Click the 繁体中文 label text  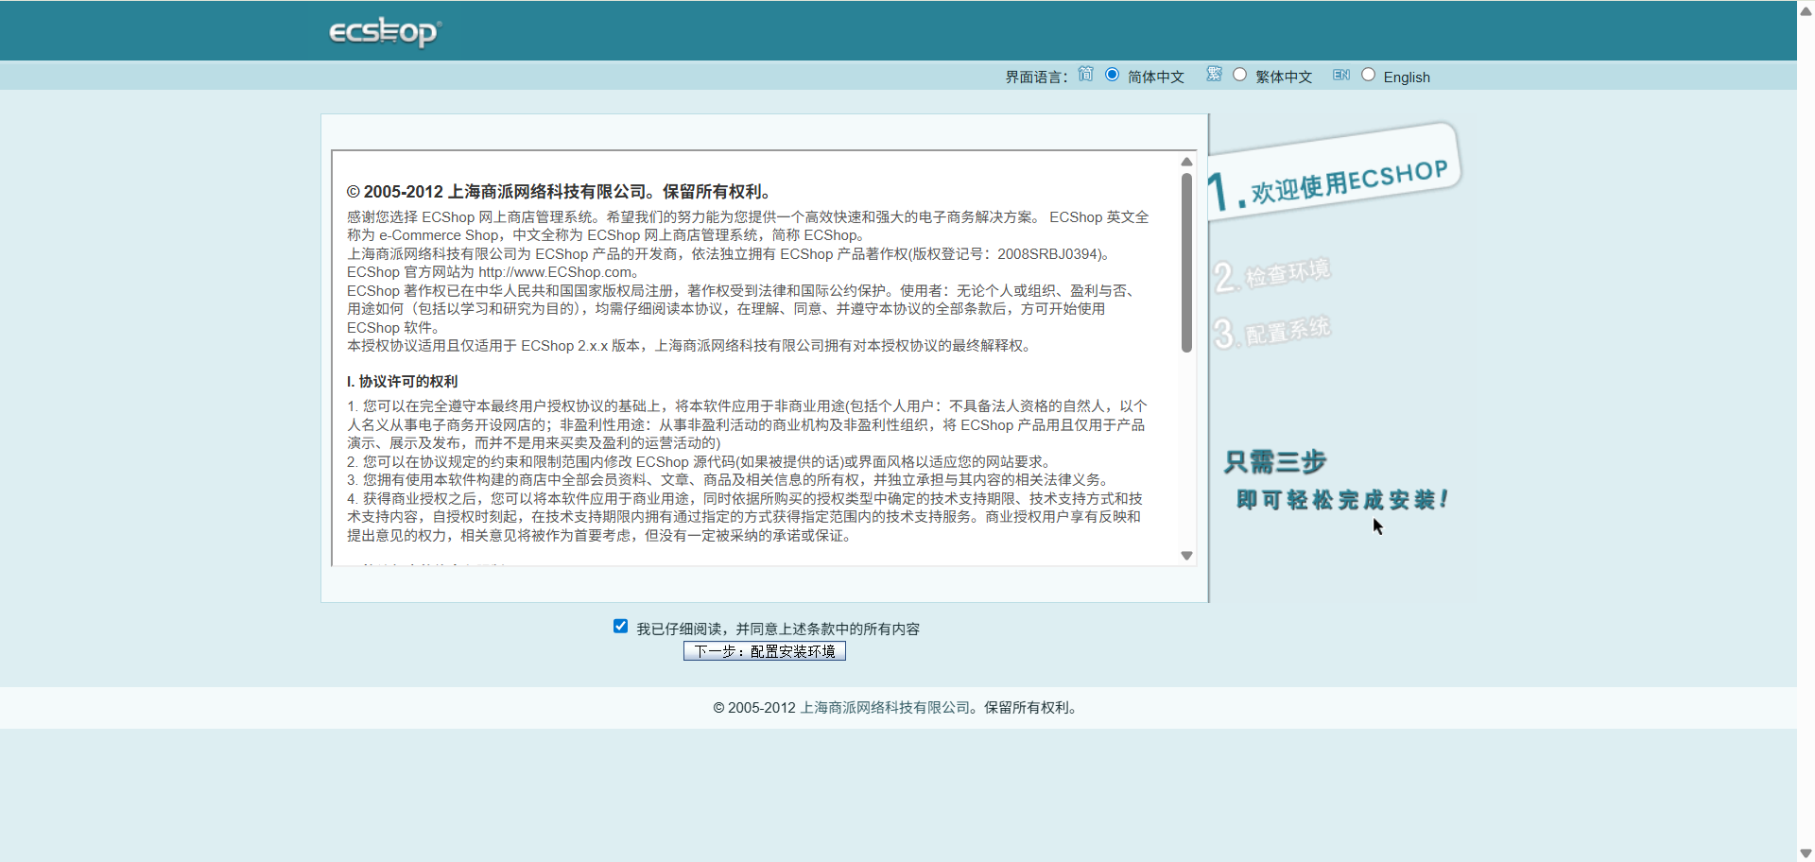point(1284,77)
